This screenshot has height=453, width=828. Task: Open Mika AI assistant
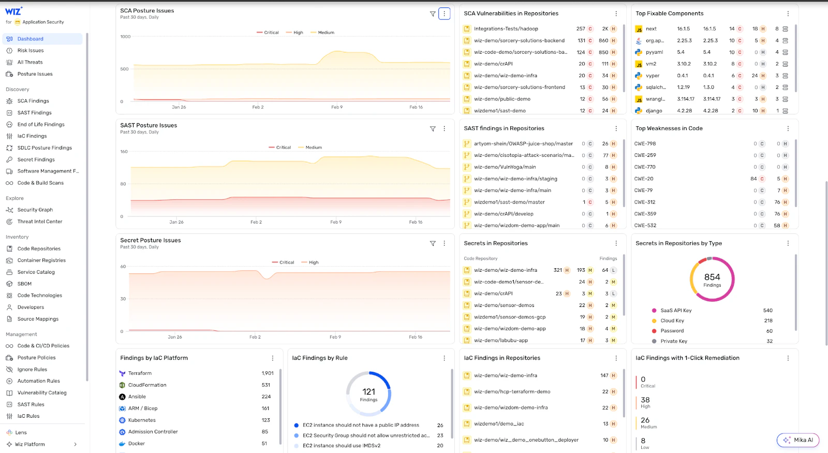(x=797, y=440)
